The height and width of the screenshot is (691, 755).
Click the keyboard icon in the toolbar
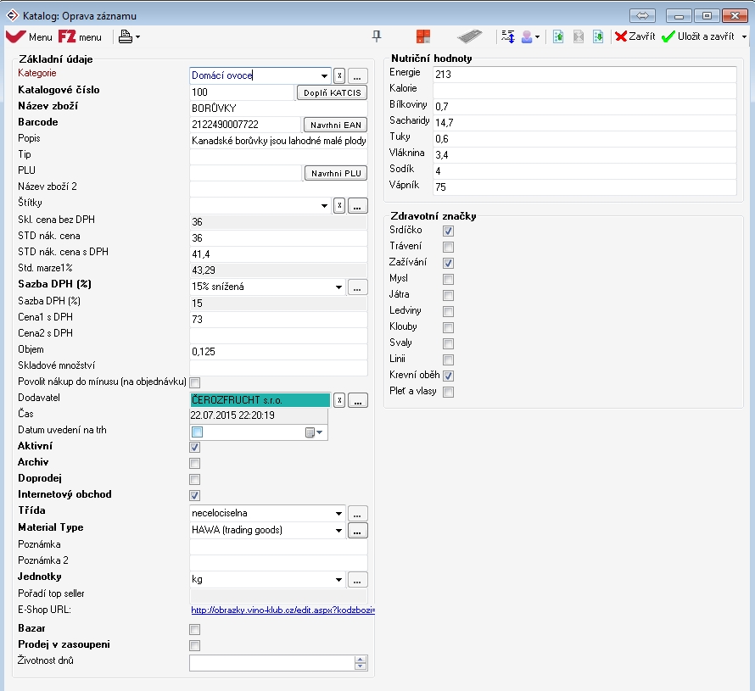click(469, 36)
